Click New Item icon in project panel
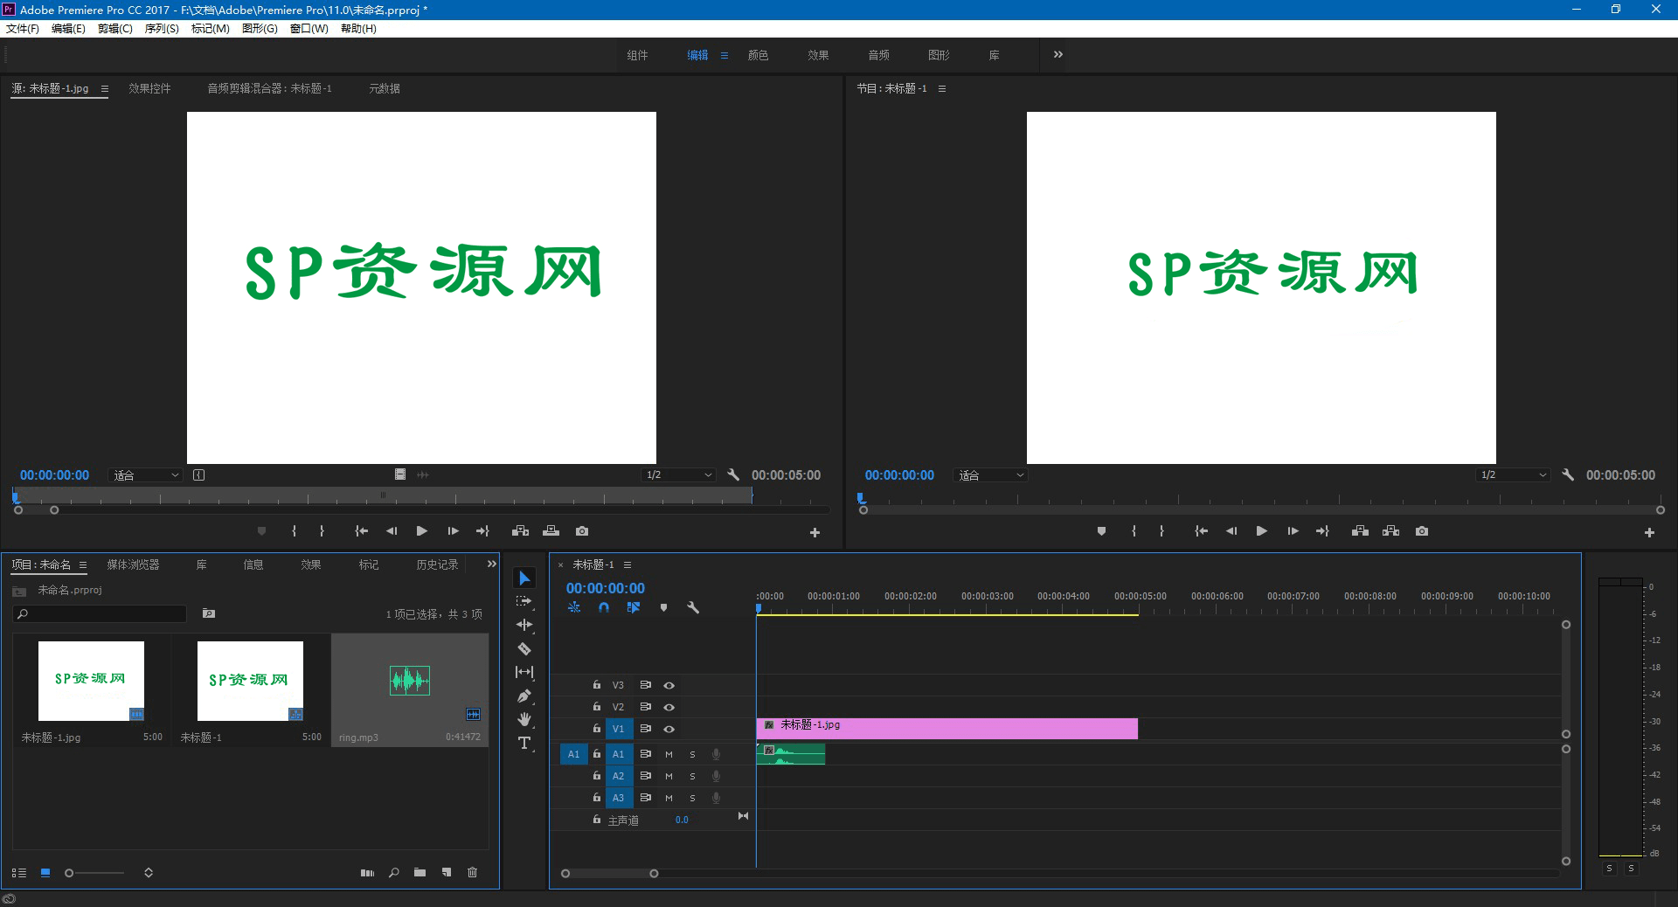This screenshot has width=1678, height=907. 447,872
